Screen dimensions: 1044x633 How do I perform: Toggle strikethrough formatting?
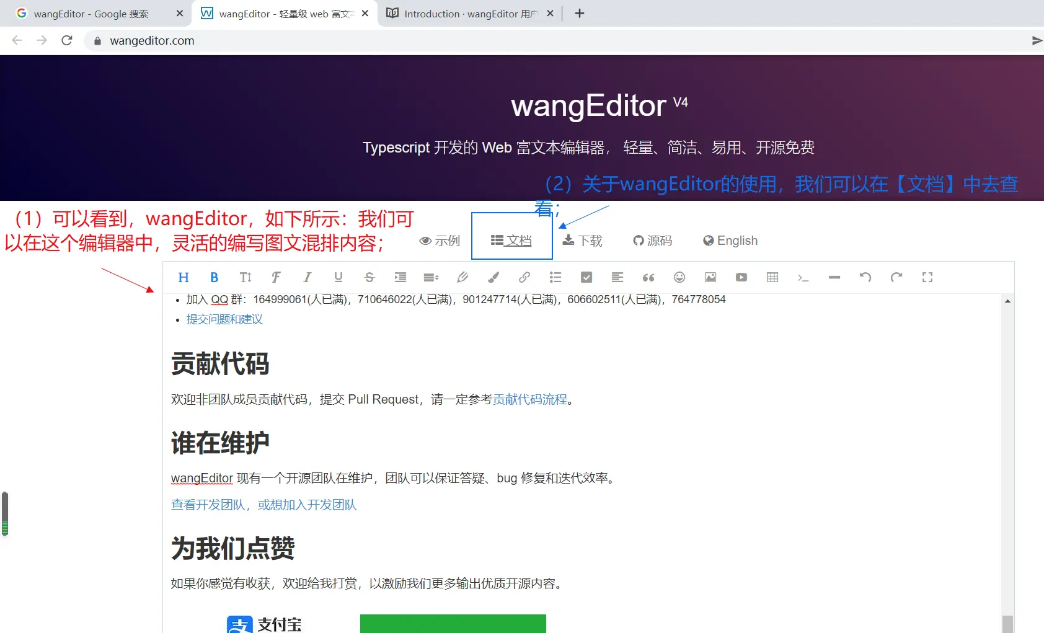tap(369, 277)
